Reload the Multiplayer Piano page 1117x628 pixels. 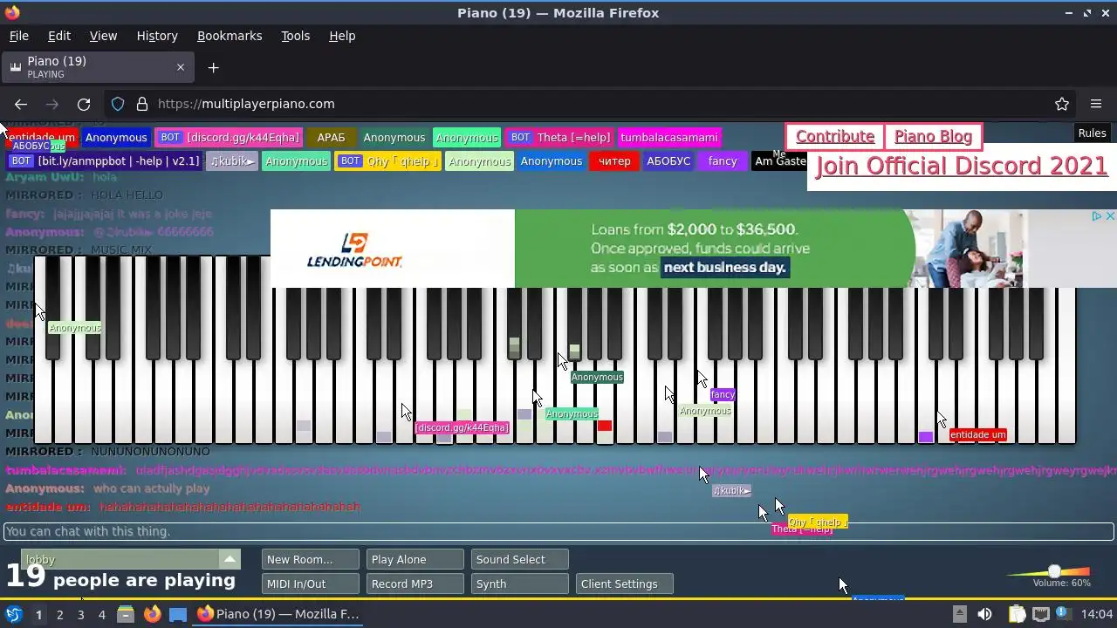tap(84, 104)
